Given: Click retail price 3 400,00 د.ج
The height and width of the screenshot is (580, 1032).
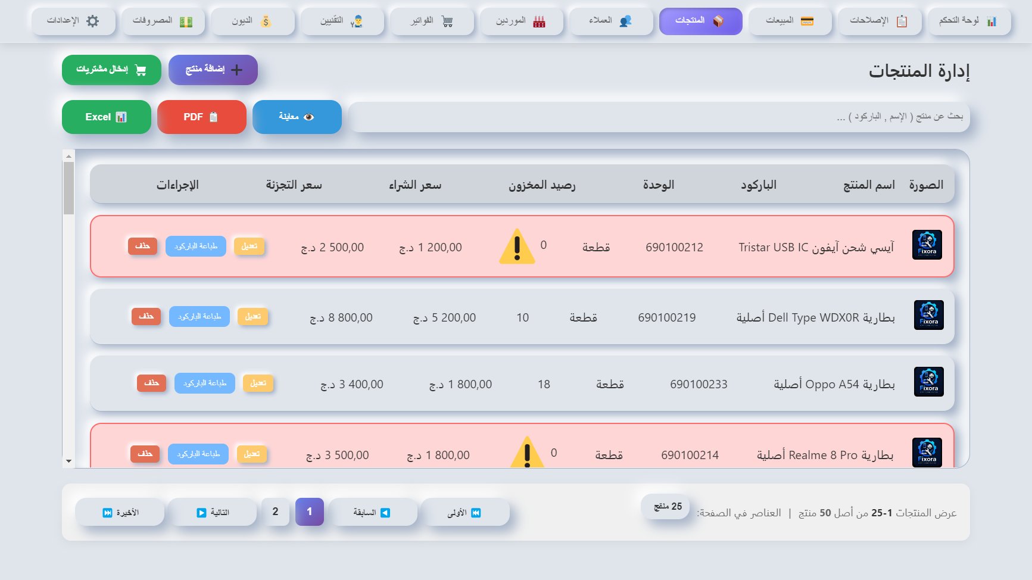Looking at the screenshot, I should [x=352, y=384].
